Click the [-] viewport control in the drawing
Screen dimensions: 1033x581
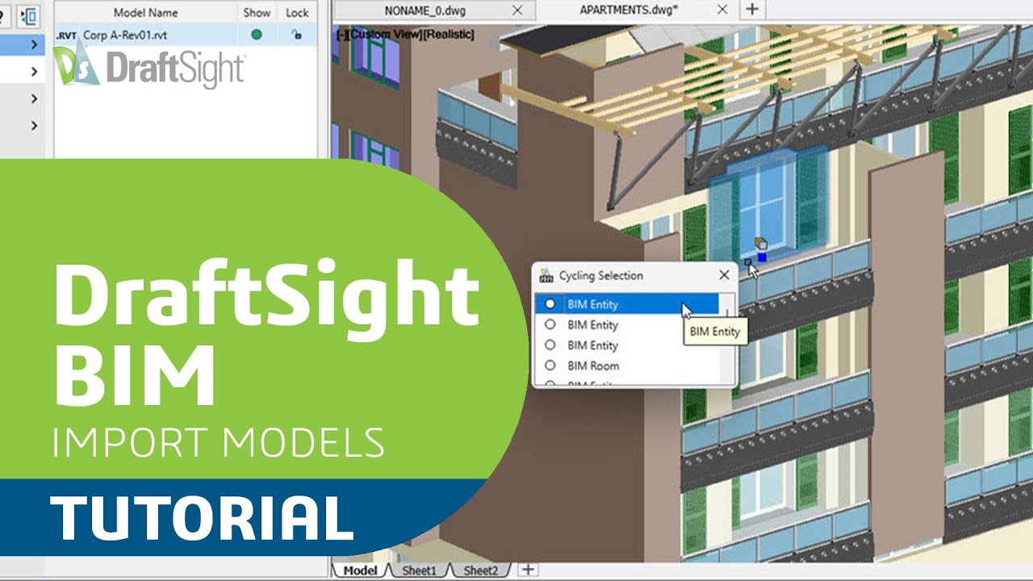click(x=341, y=35)
